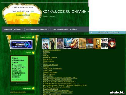The width and height of the screenshot is (126, 95).
Task: Open the man in forest poster thumbnail
Action: pyautogui.click(x=53, y=43)
